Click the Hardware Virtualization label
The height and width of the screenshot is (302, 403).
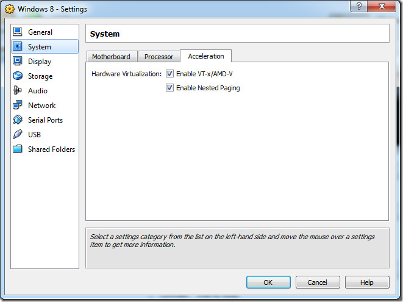click(126, 74)
